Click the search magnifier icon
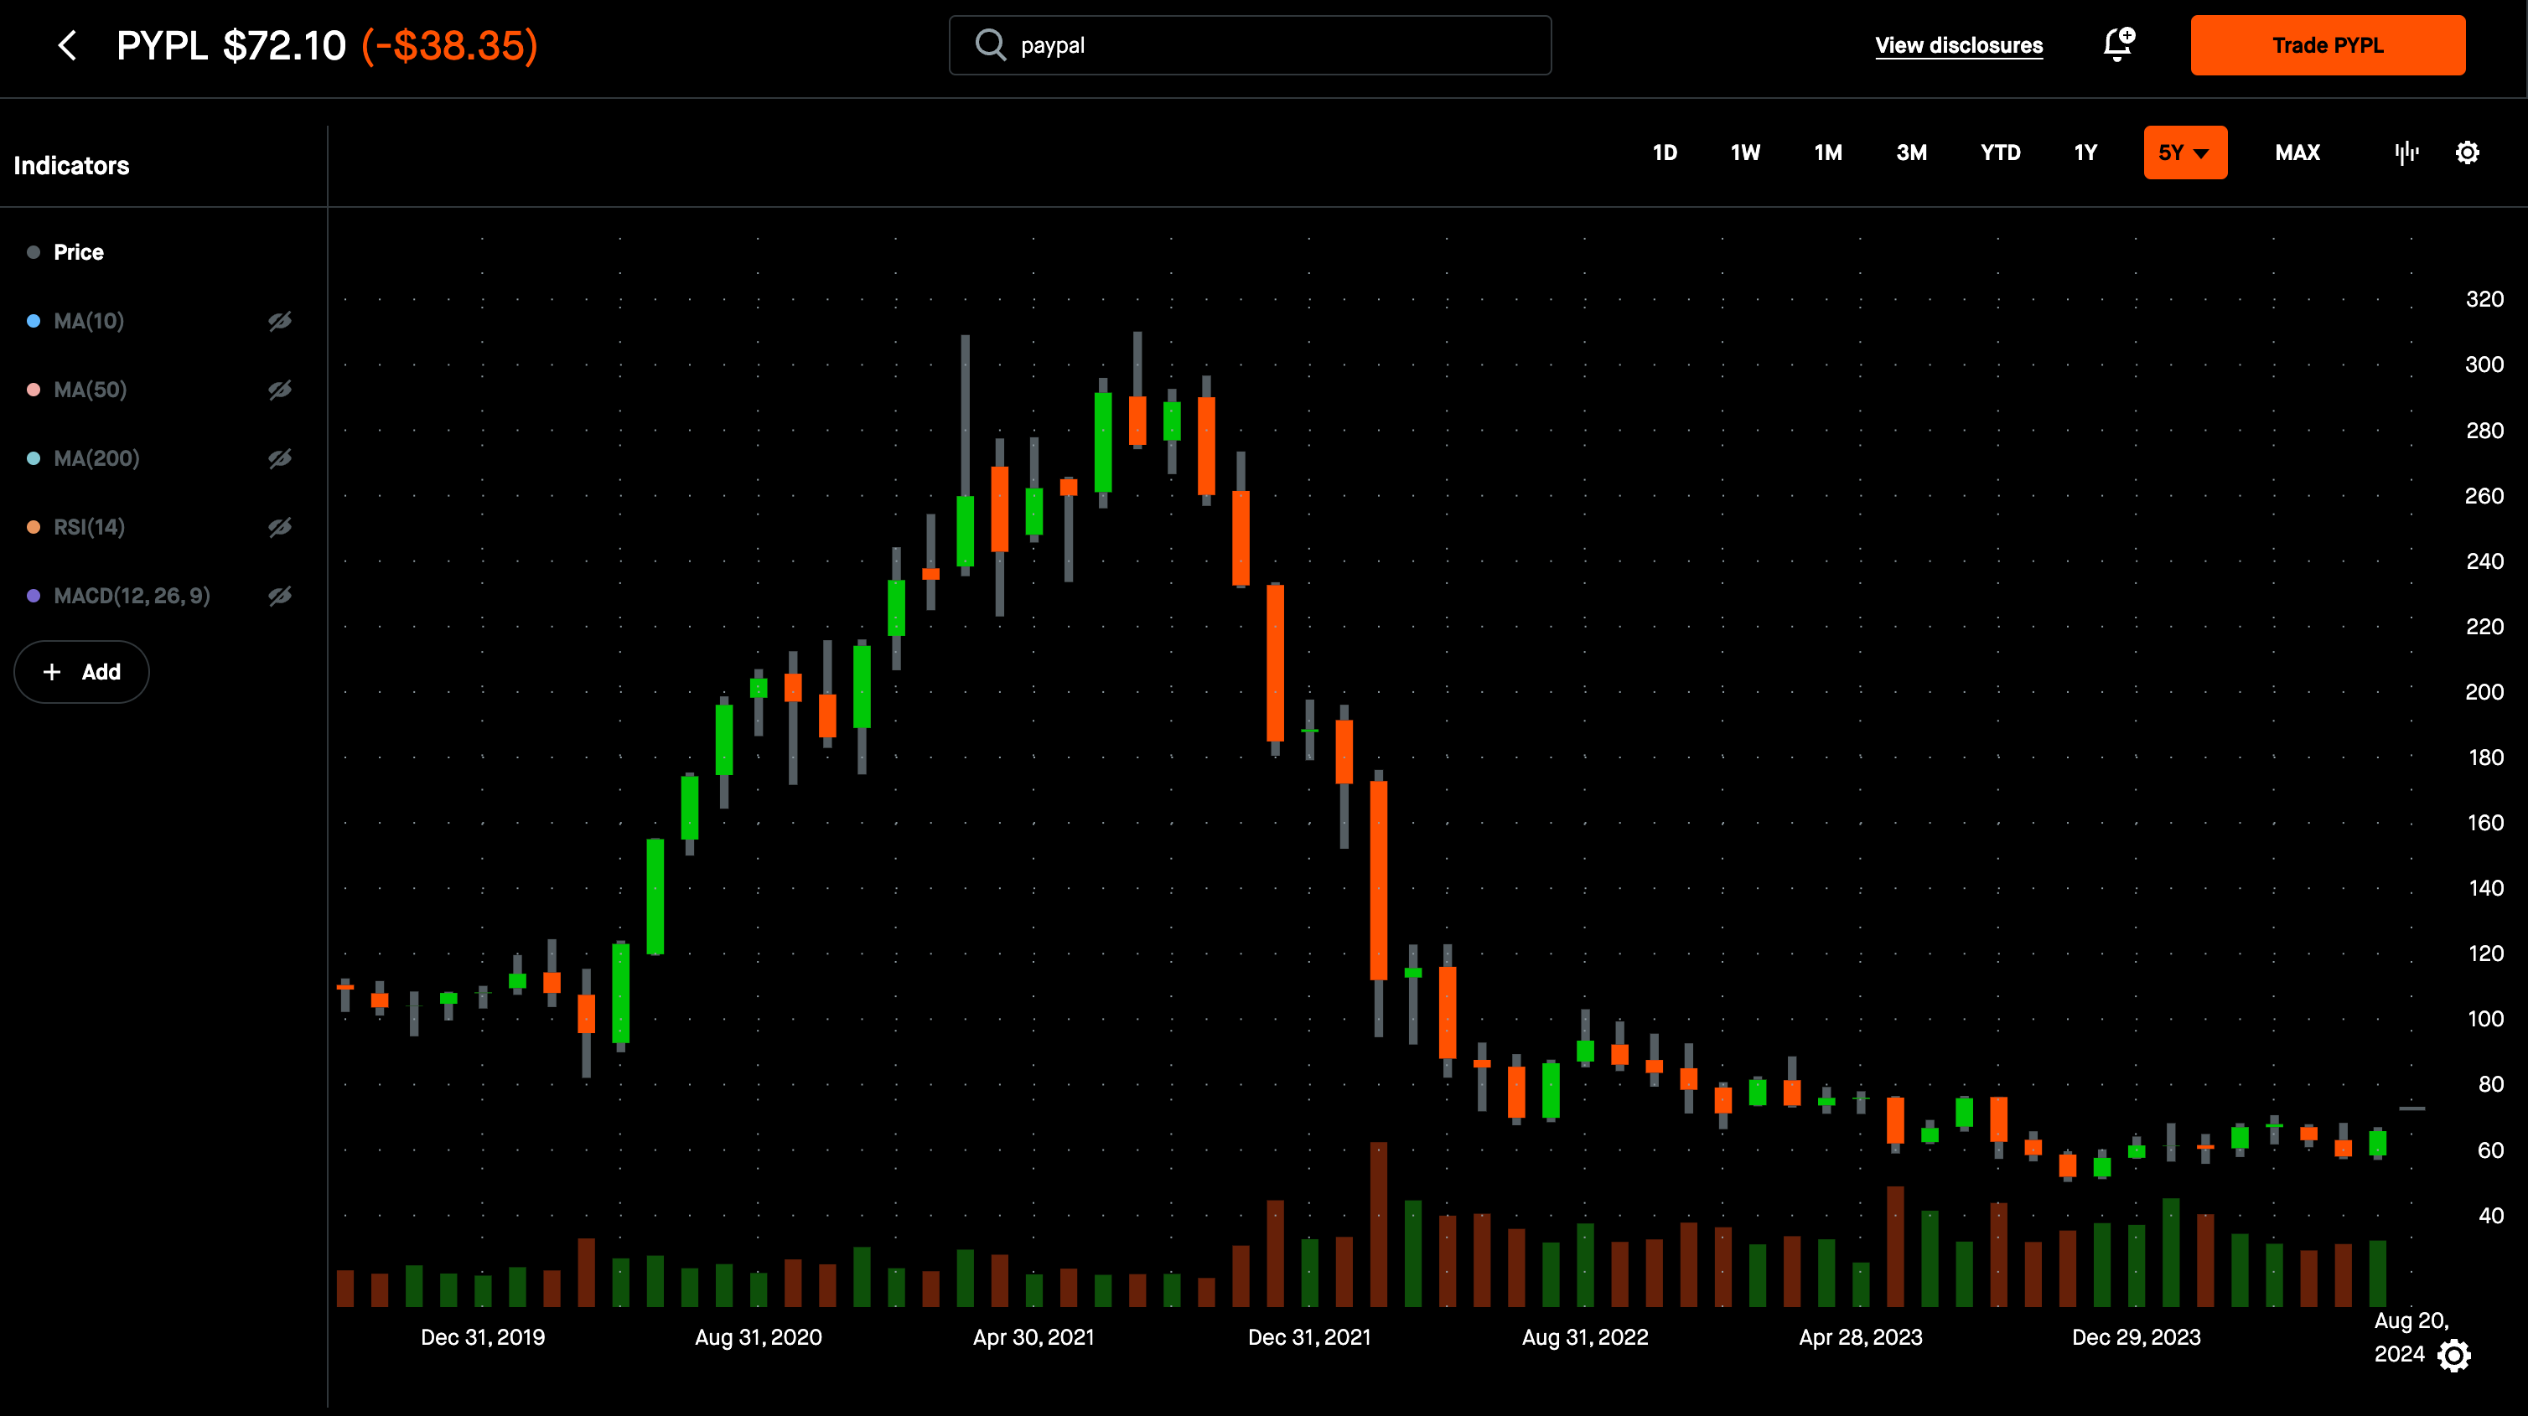This screenshot has width=2528, height=1416. [x=990, y=45]
